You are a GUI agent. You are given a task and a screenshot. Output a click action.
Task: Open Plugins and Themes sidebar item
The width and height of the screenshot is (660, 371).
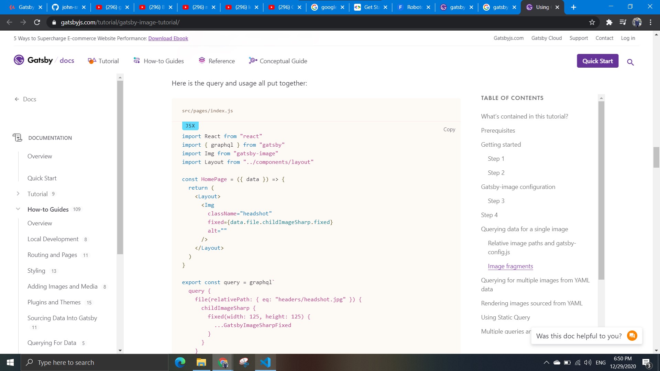point(54,302)
